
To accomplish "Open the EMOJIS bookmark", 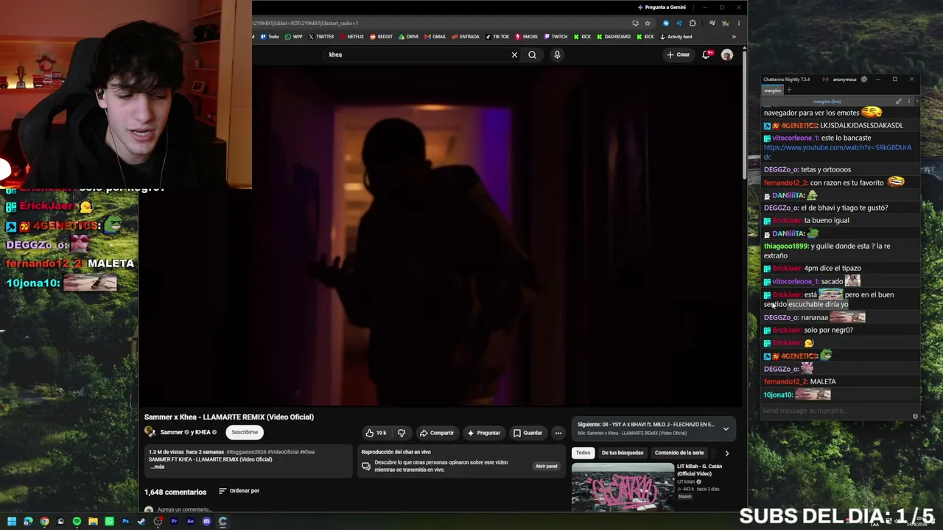I will (x=526, y=37).
